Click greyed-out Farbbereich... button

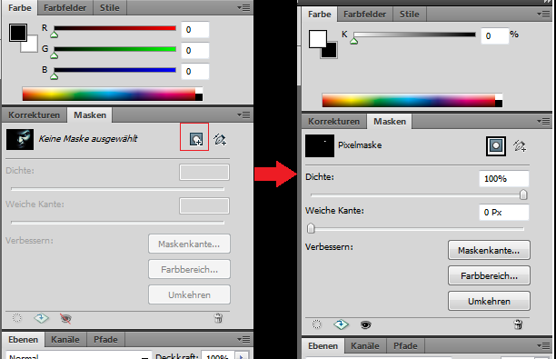[189, 270]
